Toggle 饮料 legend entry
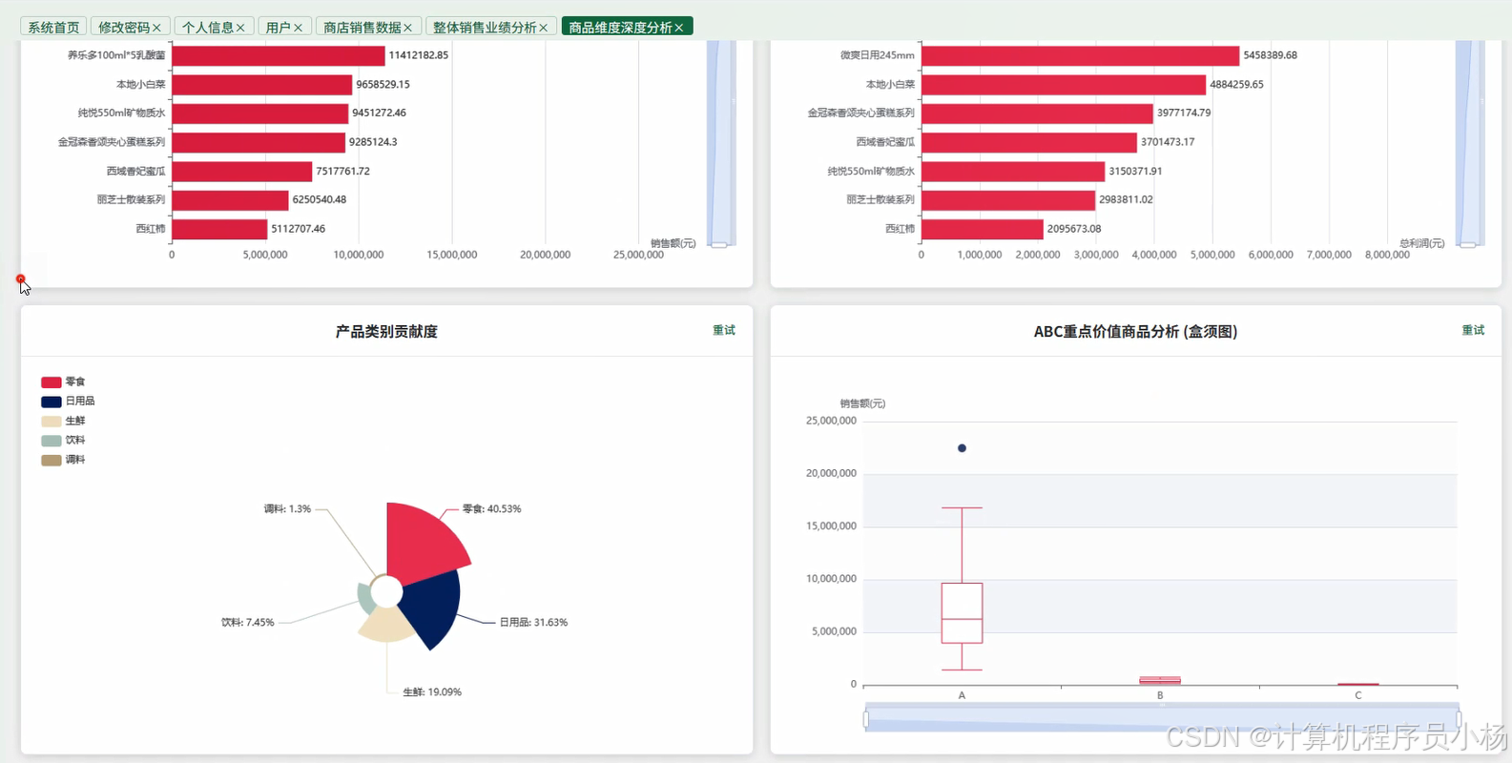1512x763 pixels. [x=63, y=441]
